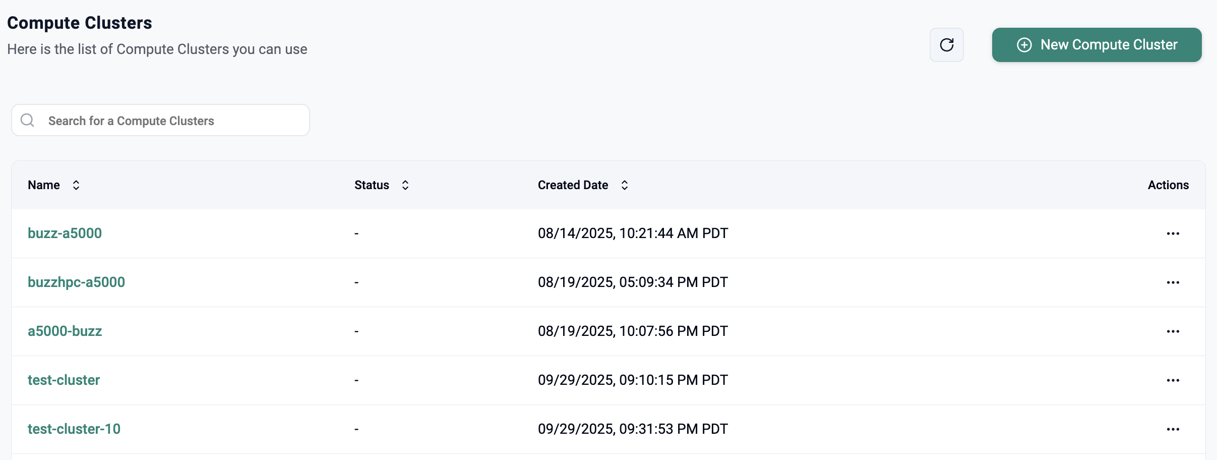Click the plus icon on New Compute Cluster
1217x460 pixels.
pyautogui.click(x=1024, y=45)
